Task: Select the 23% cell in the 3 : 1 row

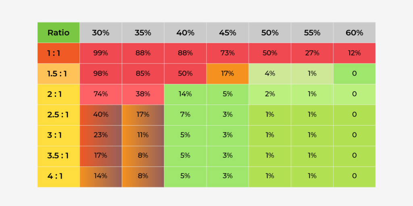Action: click(100, 135)
